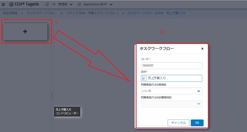
Task: Close the タスクワークフロー dialog with the X
Action: [202, 48]
